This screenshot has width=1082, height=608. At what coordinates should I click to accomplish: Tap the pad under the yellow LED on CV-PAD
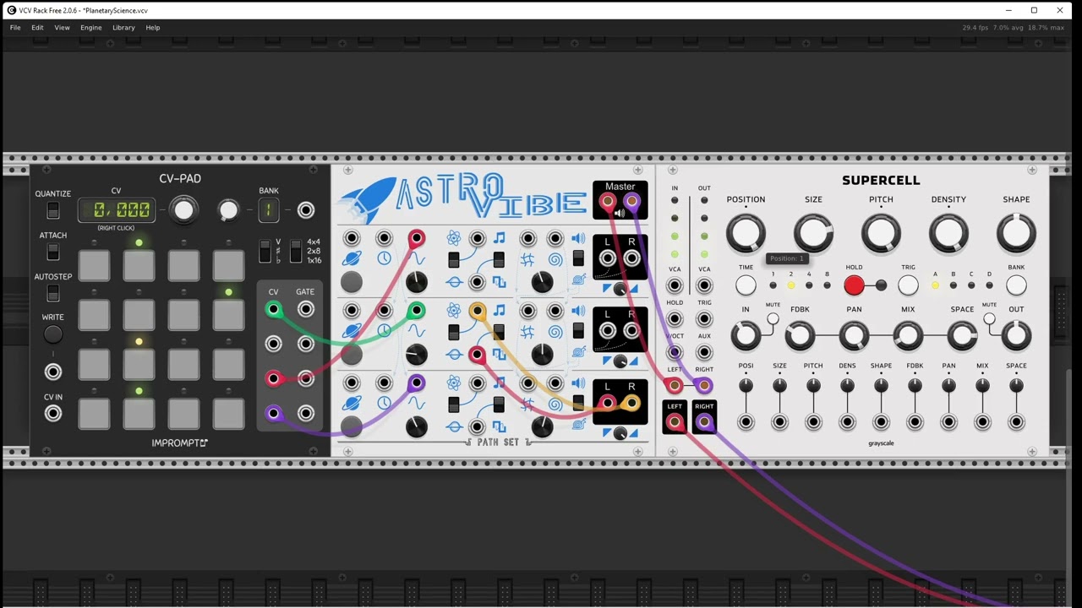click(x=139, y=365)
